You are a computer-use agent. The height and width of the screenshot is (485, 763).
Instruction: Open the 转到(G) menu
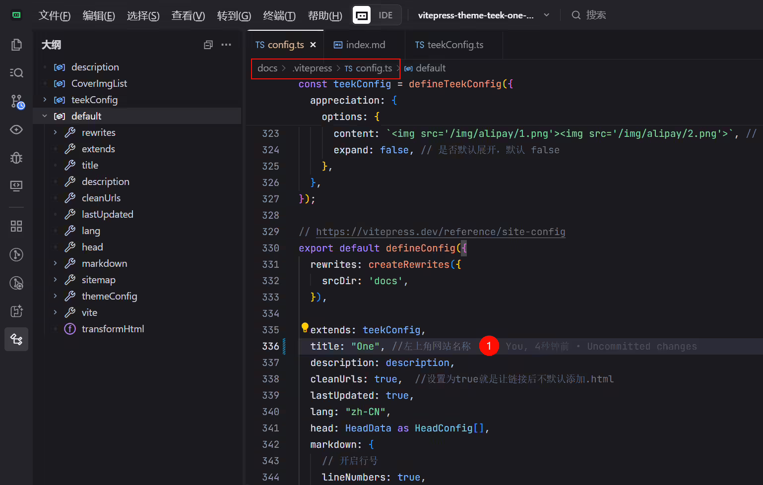(234, 15)
